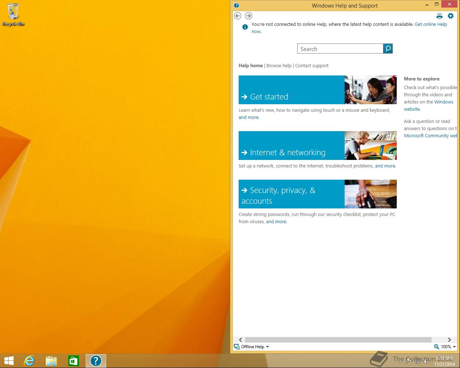Select the Help home tab
Image resolution: width=460 pixels, height=368 pixels.
point(250,65)
